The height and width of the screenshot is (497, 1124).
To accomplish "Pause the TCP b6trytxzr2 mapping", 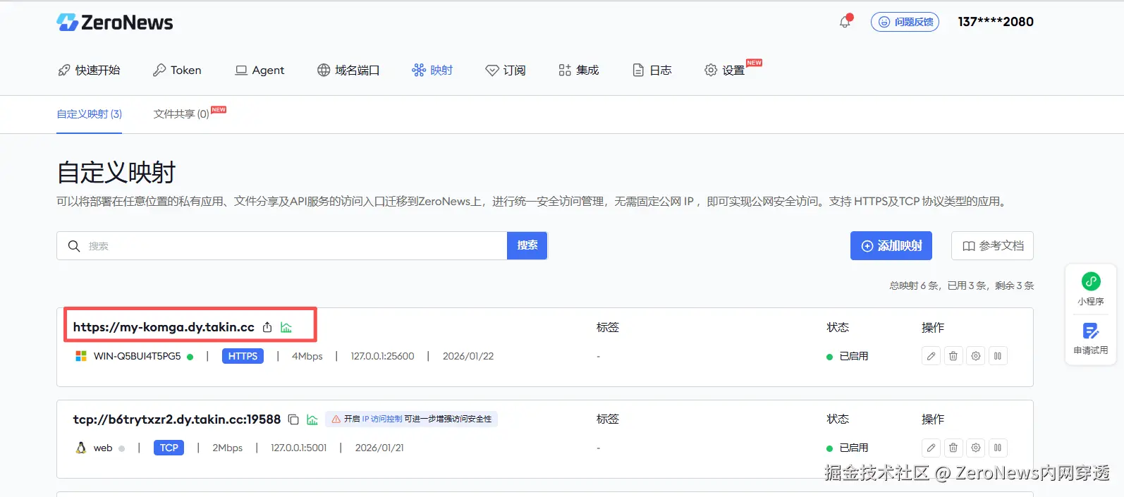I will 998,448.
